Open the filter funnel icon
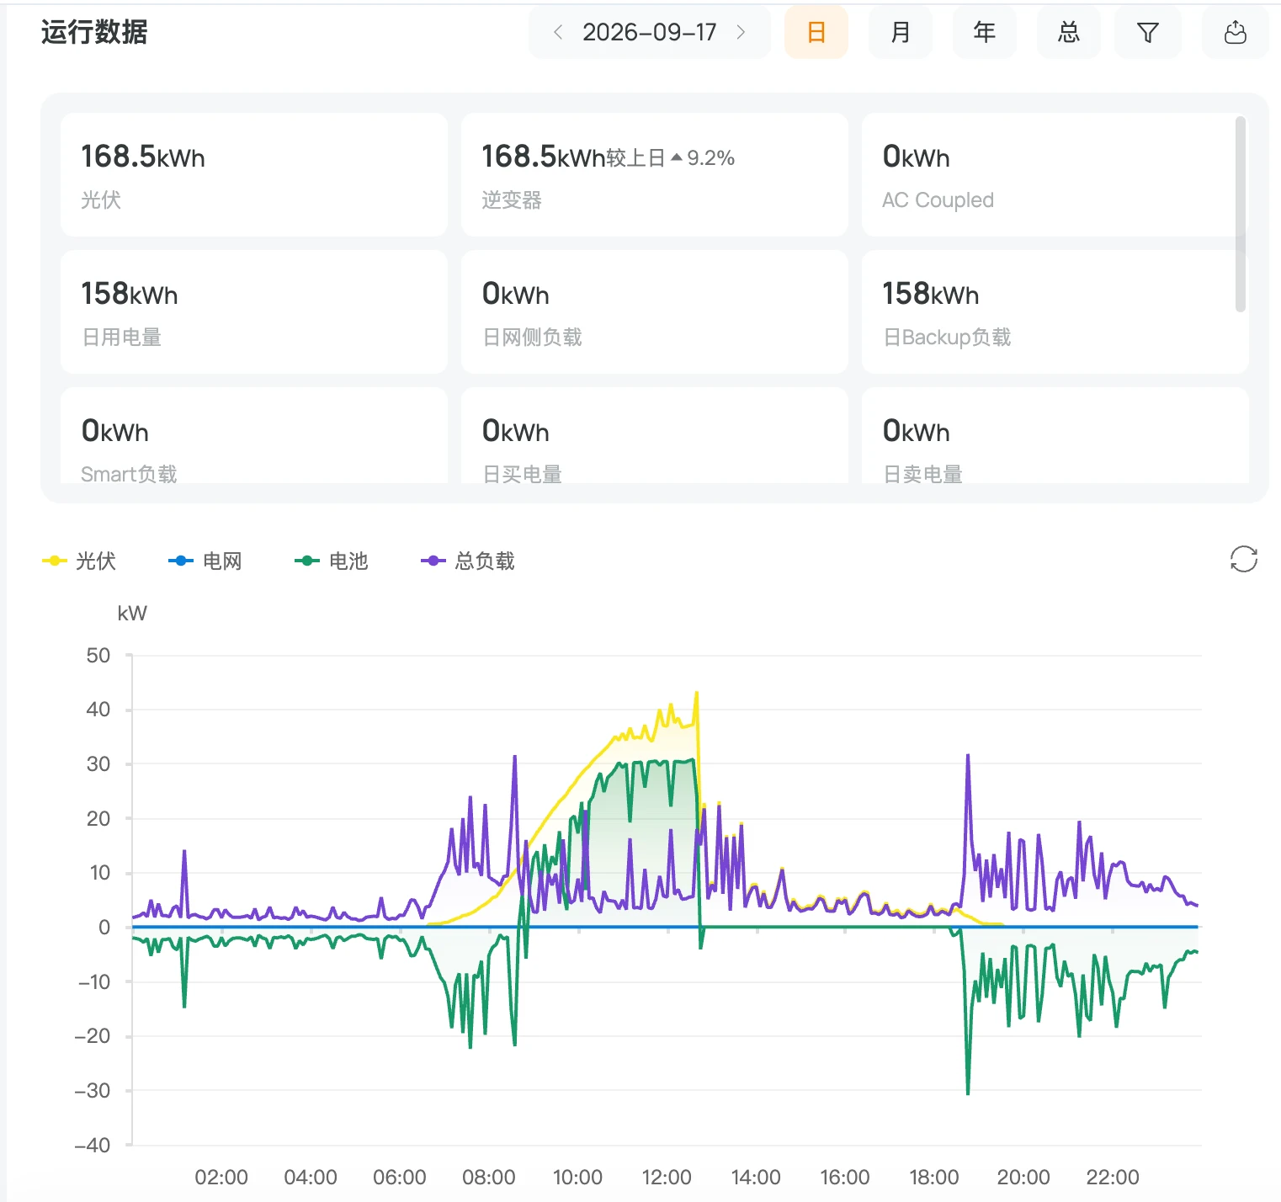 pyautogui.click(x=1148, y=33)
